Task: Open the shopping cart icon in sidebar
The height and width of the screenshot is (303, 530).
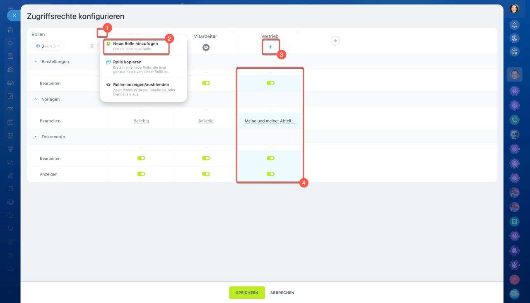Action: pos(10,228)
